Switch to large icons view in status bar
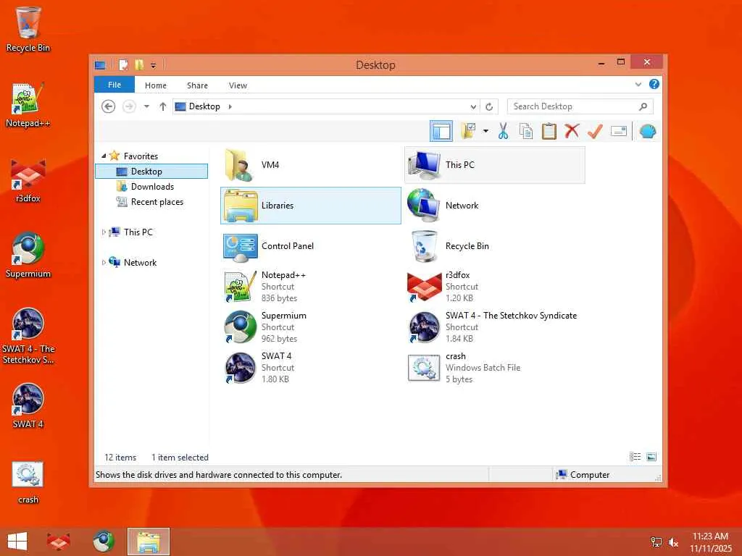 651,457
